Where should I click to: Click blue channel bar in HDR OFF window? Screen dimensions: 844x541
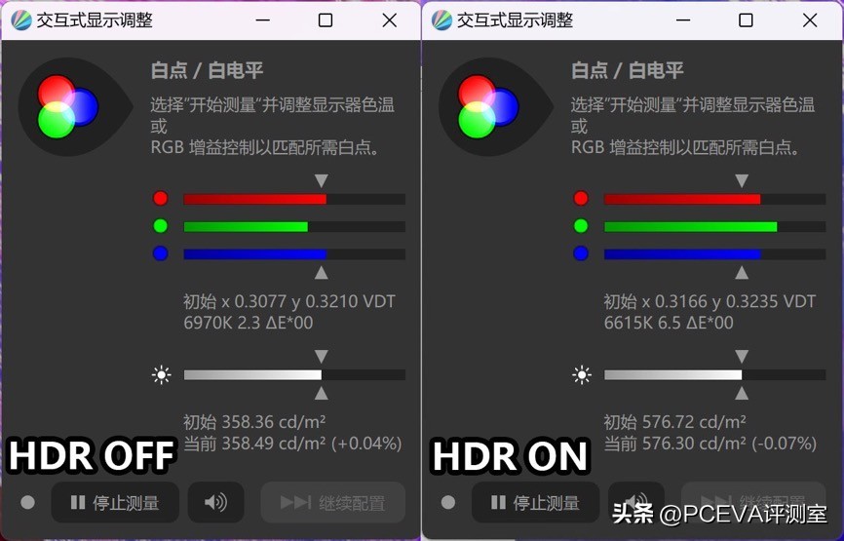[x=294, y=254]
